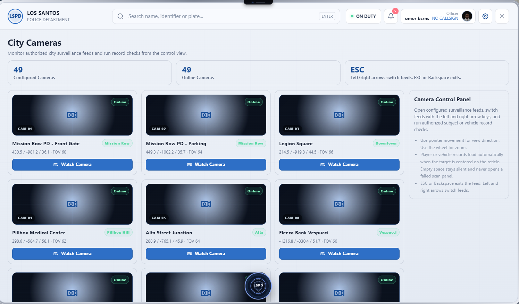Click the Online badge on CAM 04

tap(120, 191)
